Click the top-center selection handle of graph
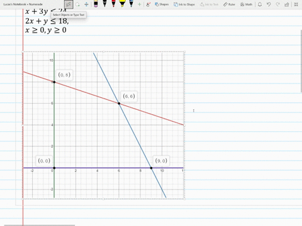 click(103, 51)
